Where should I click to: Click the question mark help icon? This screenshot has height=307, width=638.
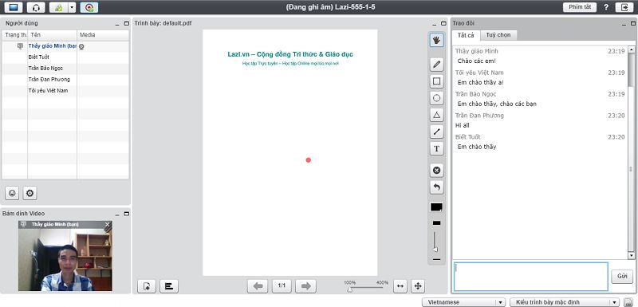tap(606, 7)
